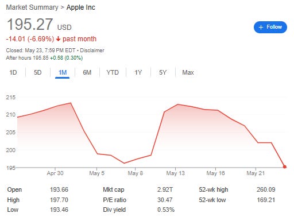Click the 200 price axis label
Viewport: 294px width, 217px height.
11,150
